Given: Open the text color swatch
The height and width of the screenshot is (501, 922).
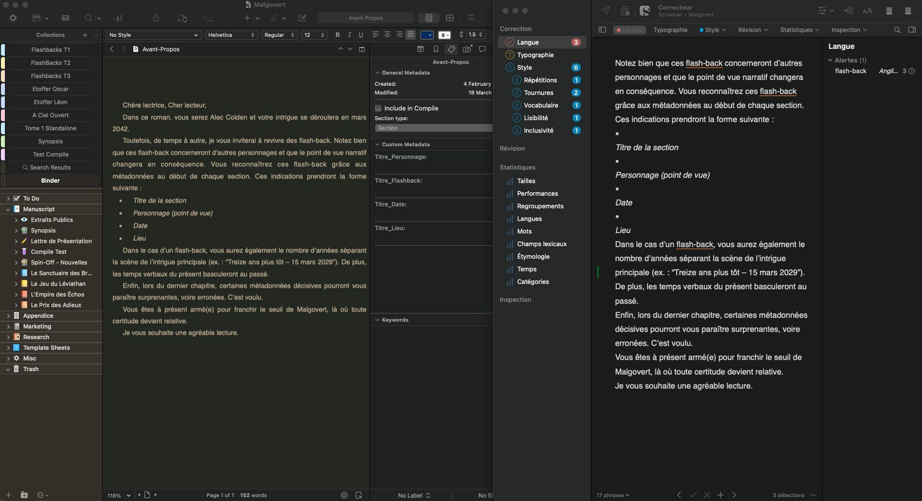Looking at the screenshot, I should pyautogui.click(x=427, y=35).
